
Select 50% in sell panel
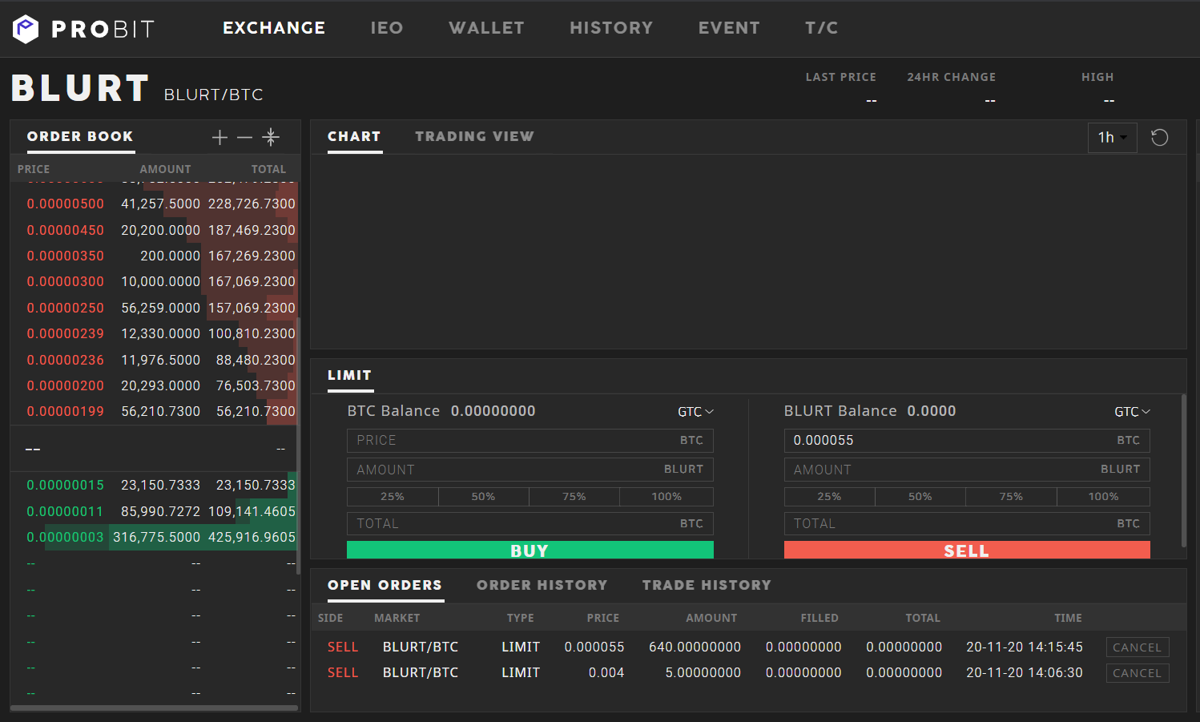(920, 497)
